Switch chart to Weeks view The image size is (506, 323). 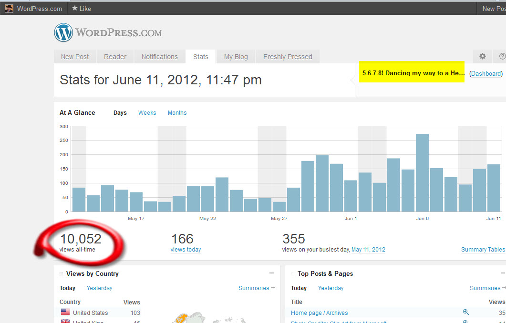click(x=147, y=113)
